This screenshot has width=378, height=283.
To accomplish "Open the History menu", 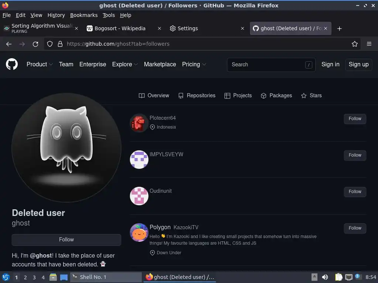I will pos(56,15).
